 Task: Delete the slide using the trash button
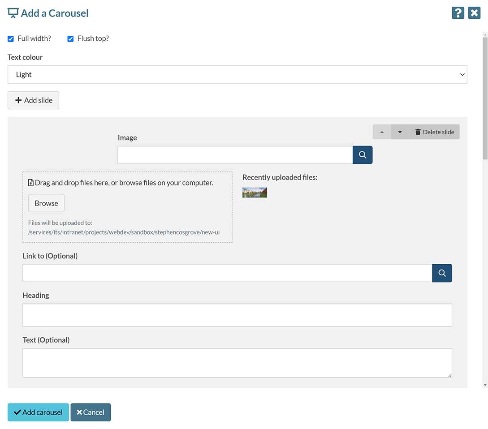pyautogui.click(x=434, y=132)
